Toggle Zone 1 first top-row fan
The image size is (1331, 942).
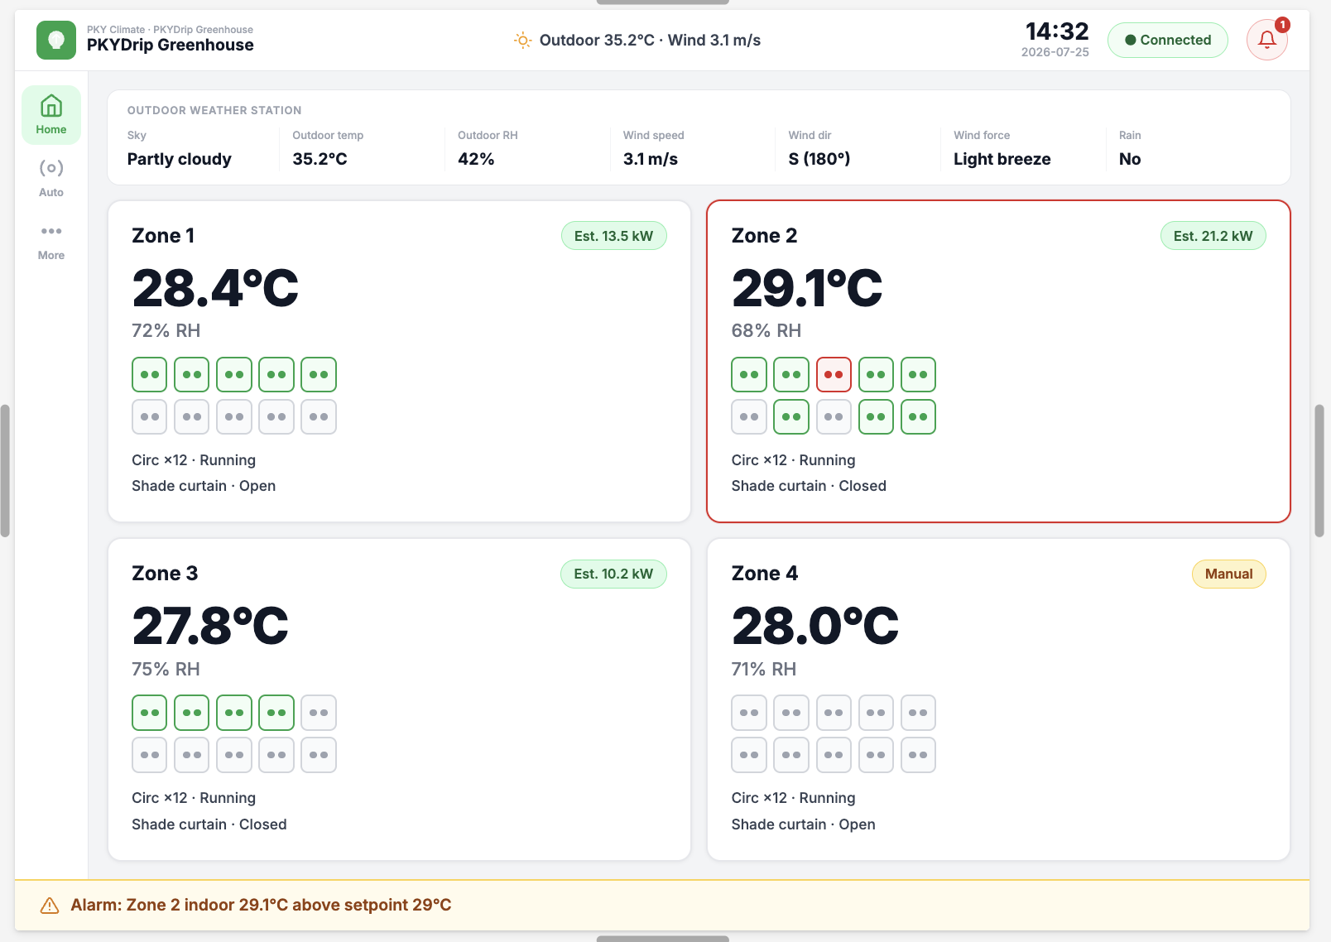click(150, 375)
